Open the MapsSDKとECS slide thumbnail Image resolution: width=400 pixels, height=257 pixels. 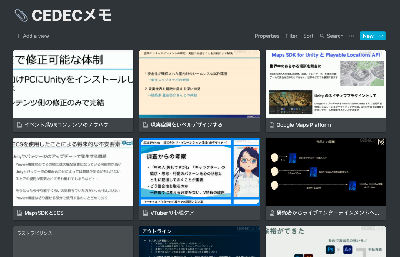tap(73, 172)
